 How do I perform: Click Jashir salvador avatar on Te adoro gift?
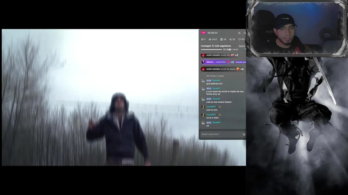click(203, 69)
